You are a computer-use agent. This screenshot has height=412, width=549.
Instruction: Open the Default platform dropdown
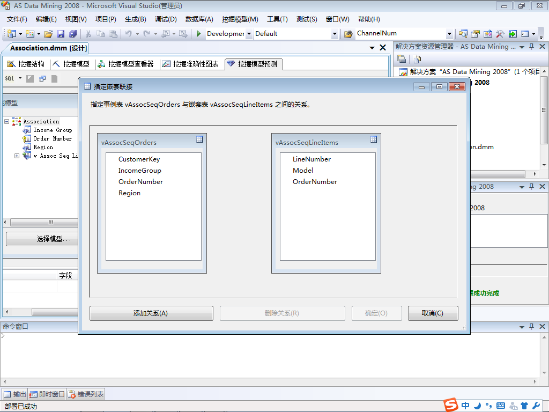(x=335, y=34)
